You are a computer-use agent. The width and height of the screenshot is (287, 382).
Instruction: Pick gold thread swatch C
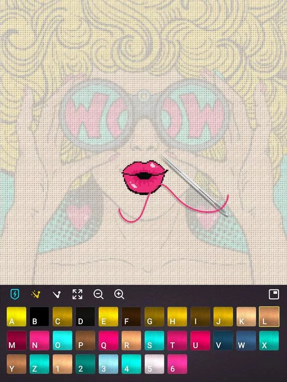(x=62, y=316)
